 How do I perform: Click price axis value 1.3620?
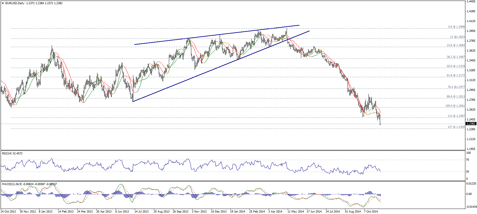click(471, 51)
